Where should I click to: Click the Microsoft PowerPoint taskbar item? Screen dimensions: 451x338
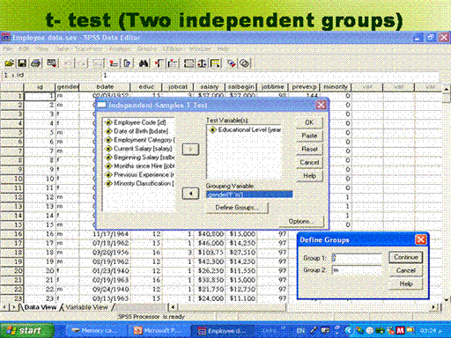click(158, 331)
